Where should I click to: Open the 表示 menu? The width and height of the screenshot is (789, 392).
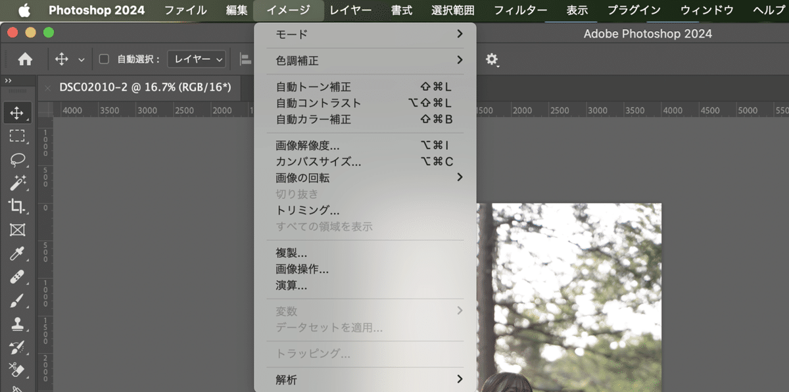pos(577,10)
